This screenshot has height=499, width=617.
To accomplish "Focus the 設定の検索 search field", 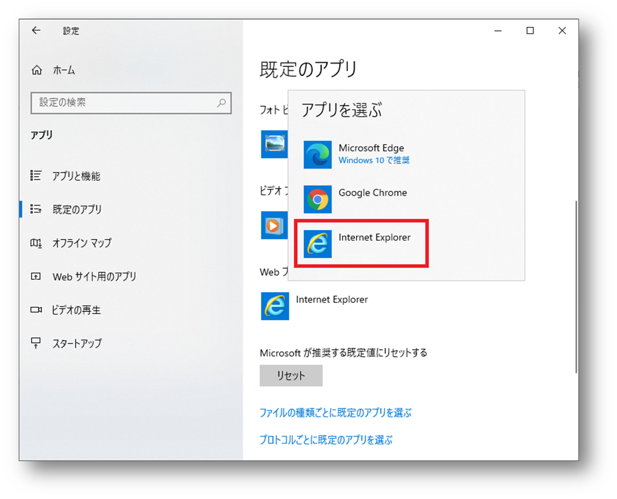I will pos(131,103).
